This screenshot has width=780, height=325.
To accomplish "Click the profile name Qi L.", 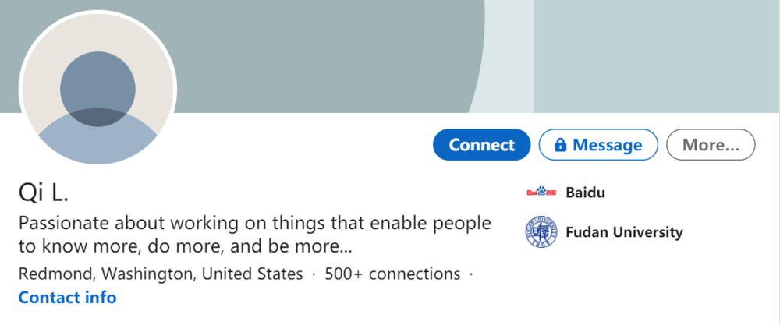I will tap(43, 193).
